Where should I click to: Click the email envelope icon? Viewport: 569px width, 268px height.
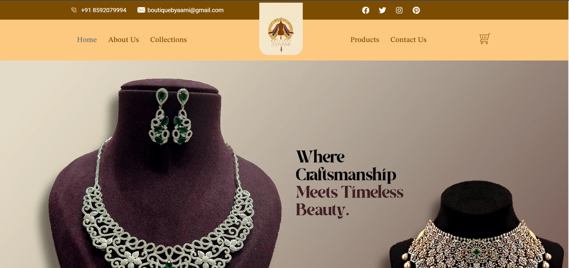(141, 10)
